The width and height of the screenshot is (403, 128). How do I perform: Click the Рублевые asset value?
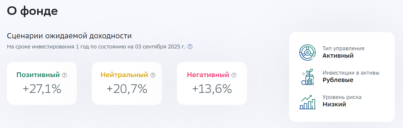pyautogui.click(x=338, y=80)
